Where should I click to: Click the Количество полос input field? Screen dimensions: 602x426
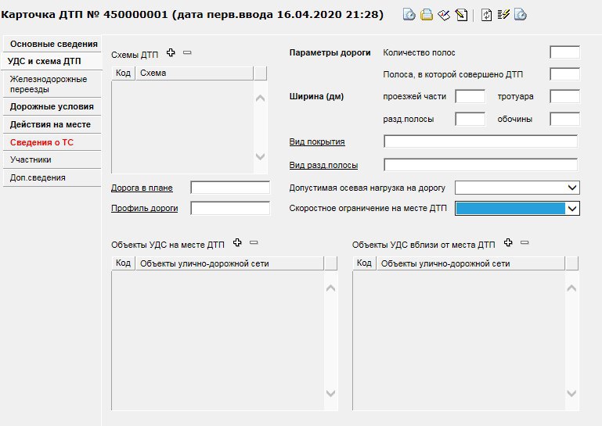[564, 52]
